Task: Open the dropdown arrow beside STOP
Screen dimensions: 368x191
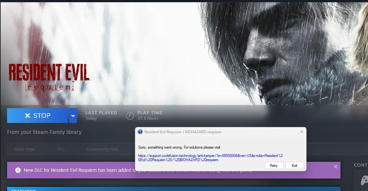Action: 73,116
